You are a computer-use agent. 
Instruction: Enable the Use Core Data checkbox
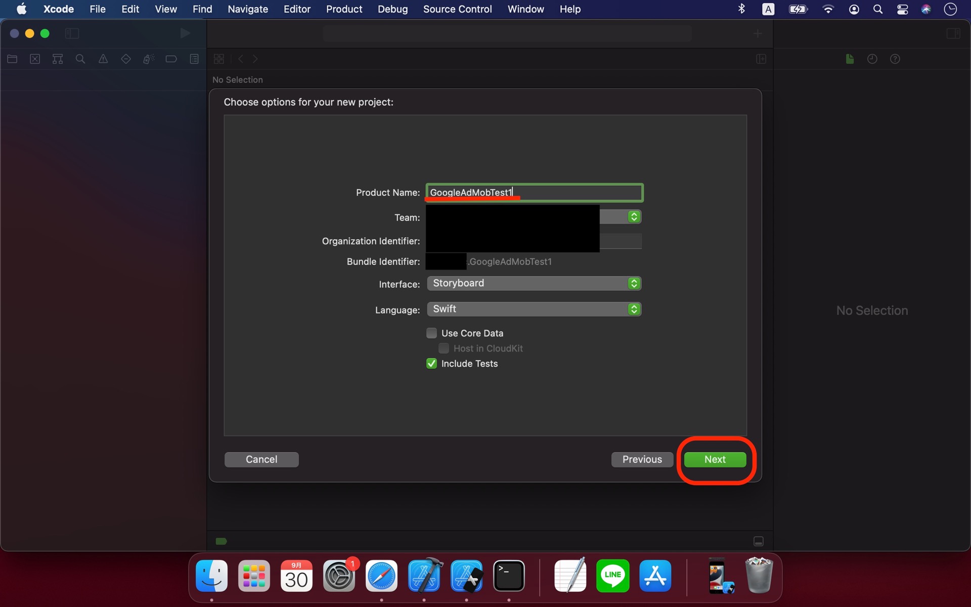pyautogui.click(x=431, y=333)
